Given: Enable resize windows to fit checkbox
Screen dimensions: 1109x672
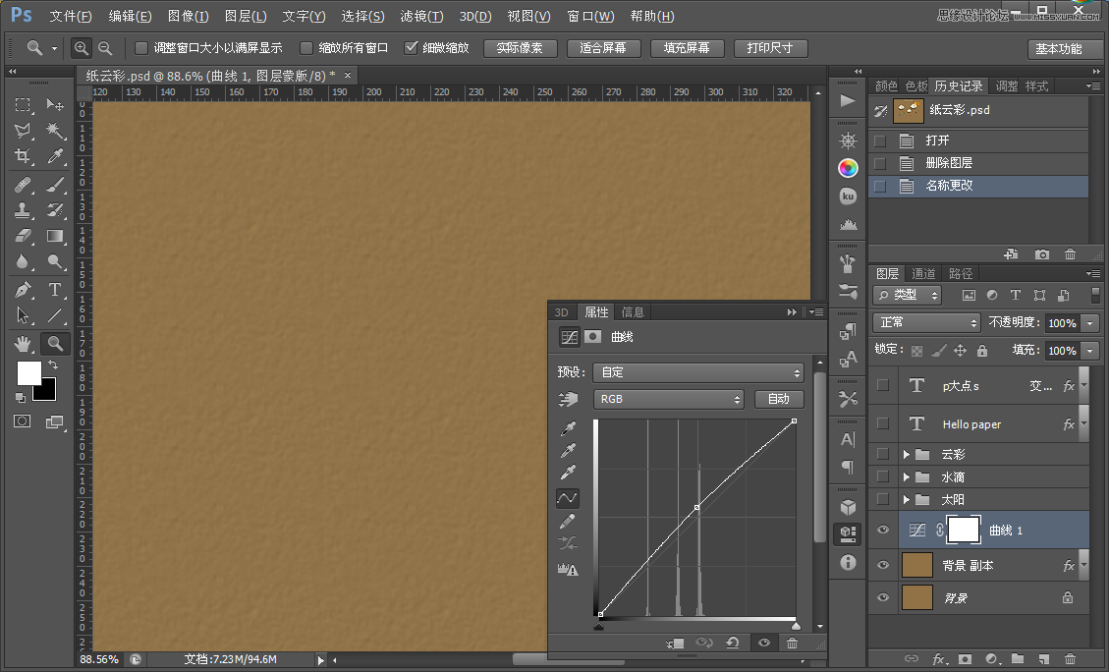Looking at the screenshot, I should tap(141, 48).
